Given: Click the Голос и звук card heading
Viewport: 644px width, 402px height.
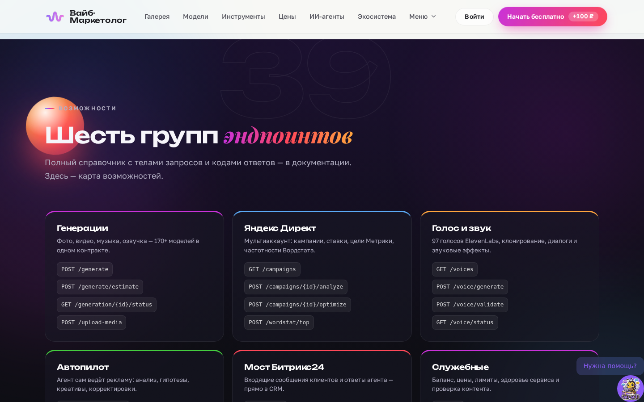Looking at the screenshot, I should point(462,228).
